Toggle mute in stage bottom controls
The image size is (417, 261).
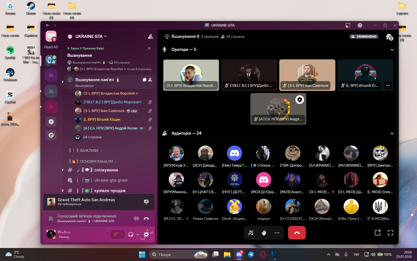tap(251, 233)
